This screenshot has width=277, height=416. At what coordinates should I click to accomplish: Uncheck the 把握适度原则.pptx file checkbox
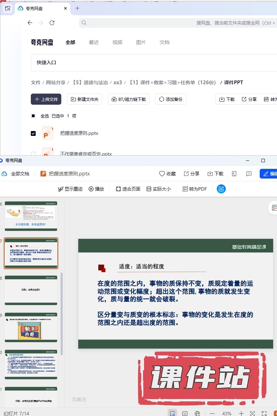[x=33, y=133]
